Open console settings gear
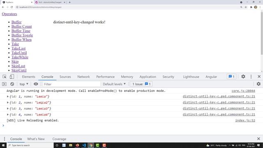 [258, 84]
